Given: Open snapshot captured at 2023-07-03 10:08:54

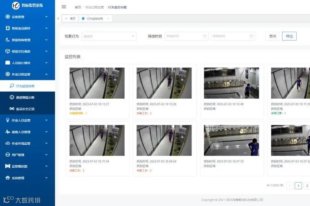Looking at the screenshot, I should point(164,140).
